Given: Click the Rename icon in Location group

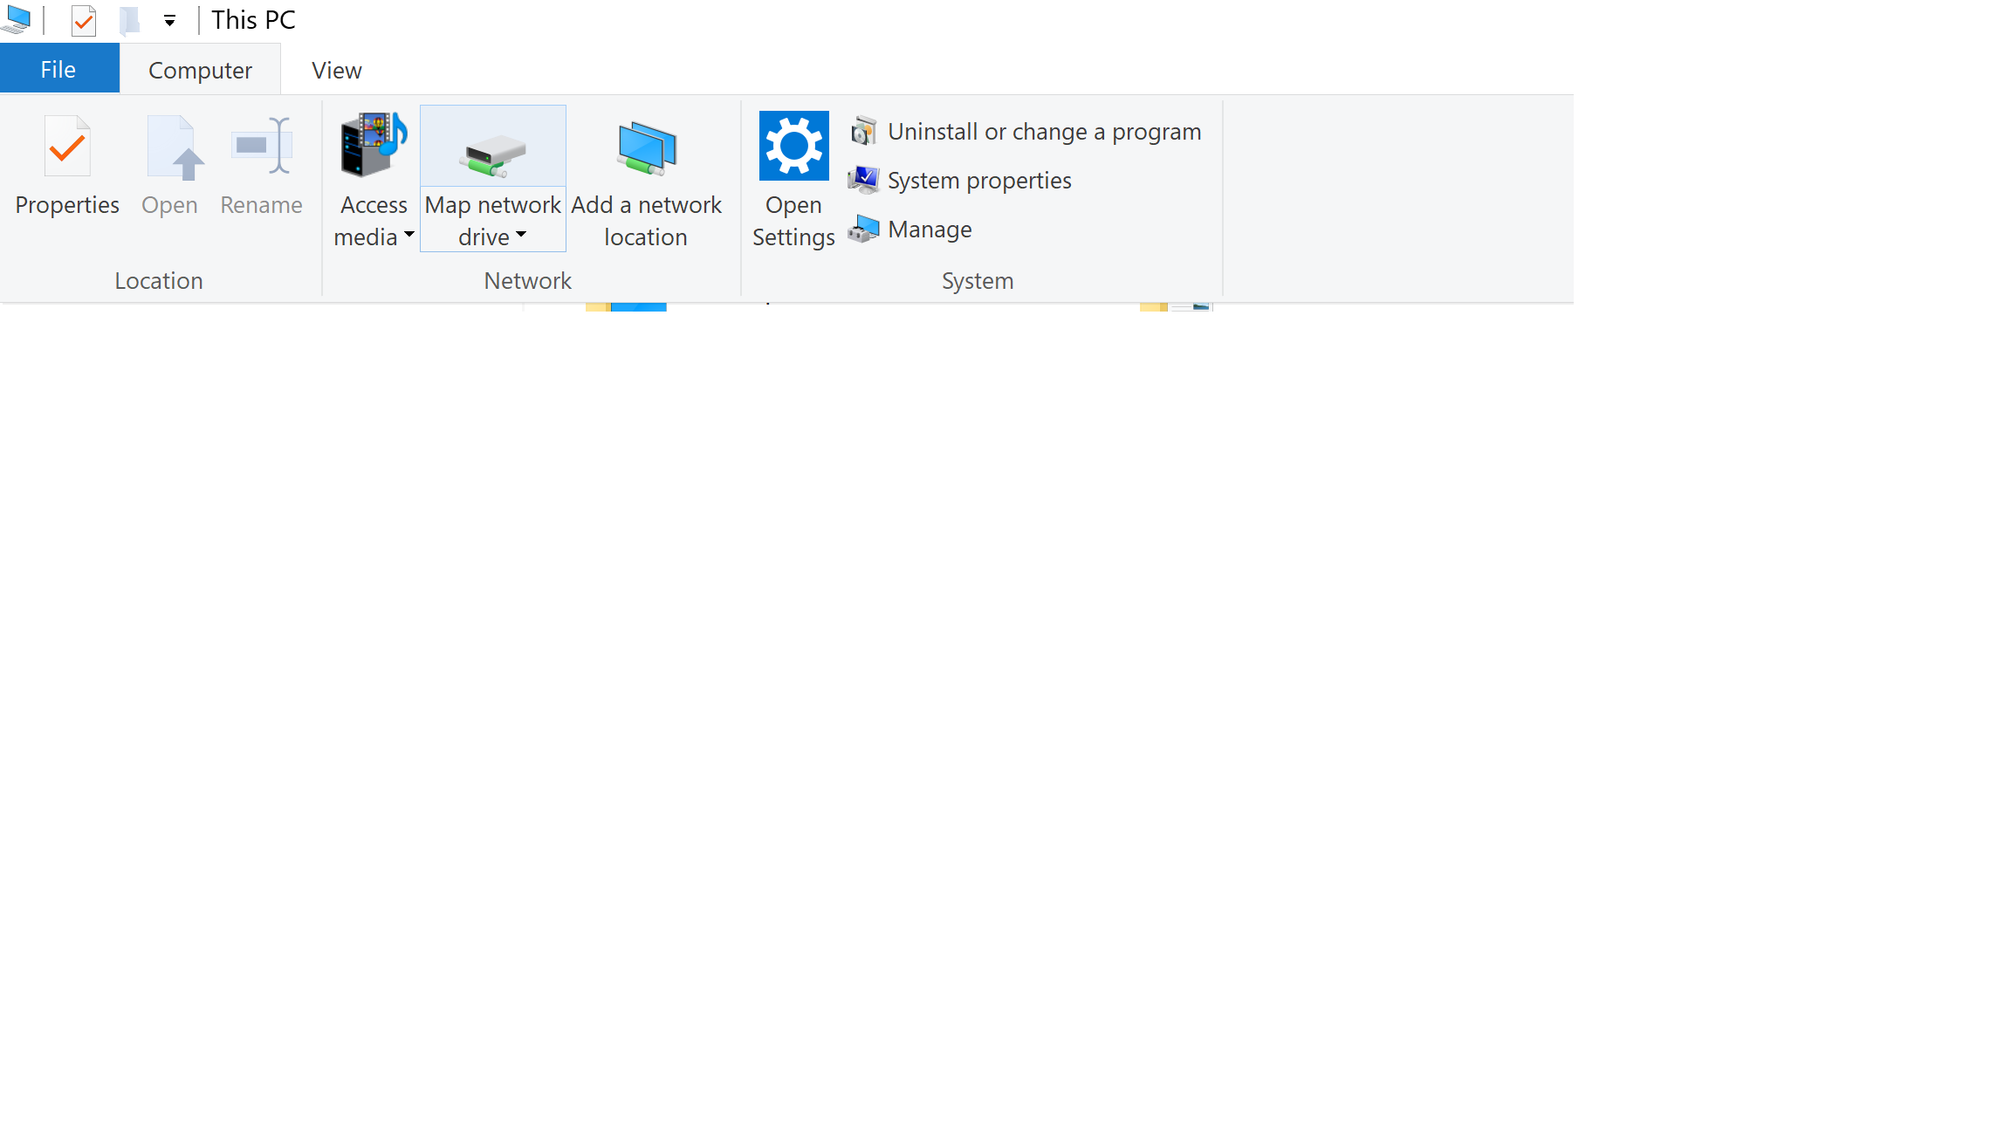Looking at the screenshot, I should pos(262,146).
